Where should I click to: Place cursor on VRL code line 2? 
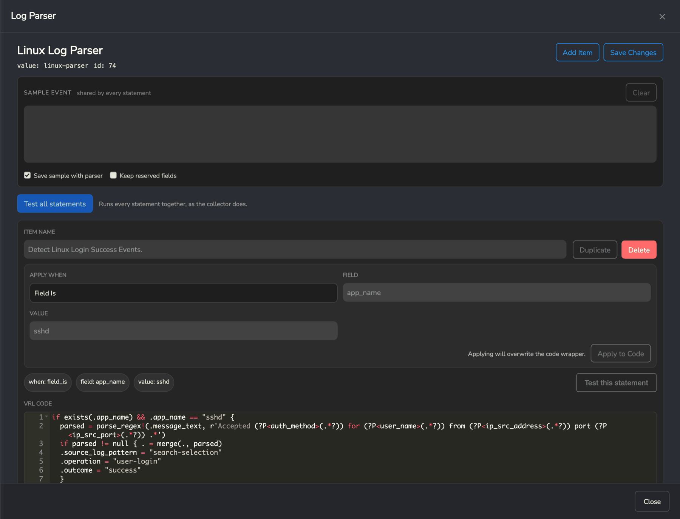click(x=333, y=430)
